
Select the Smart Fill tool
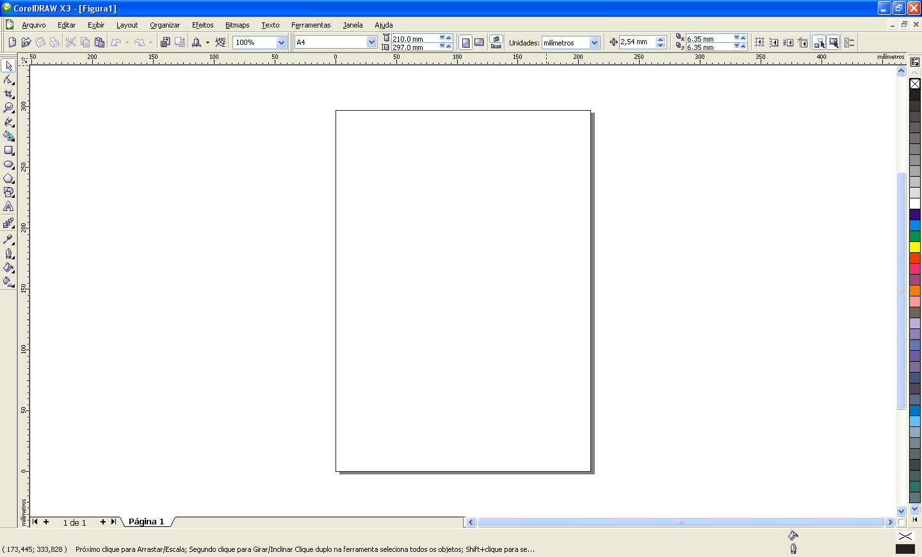click(x=8, y=136)
